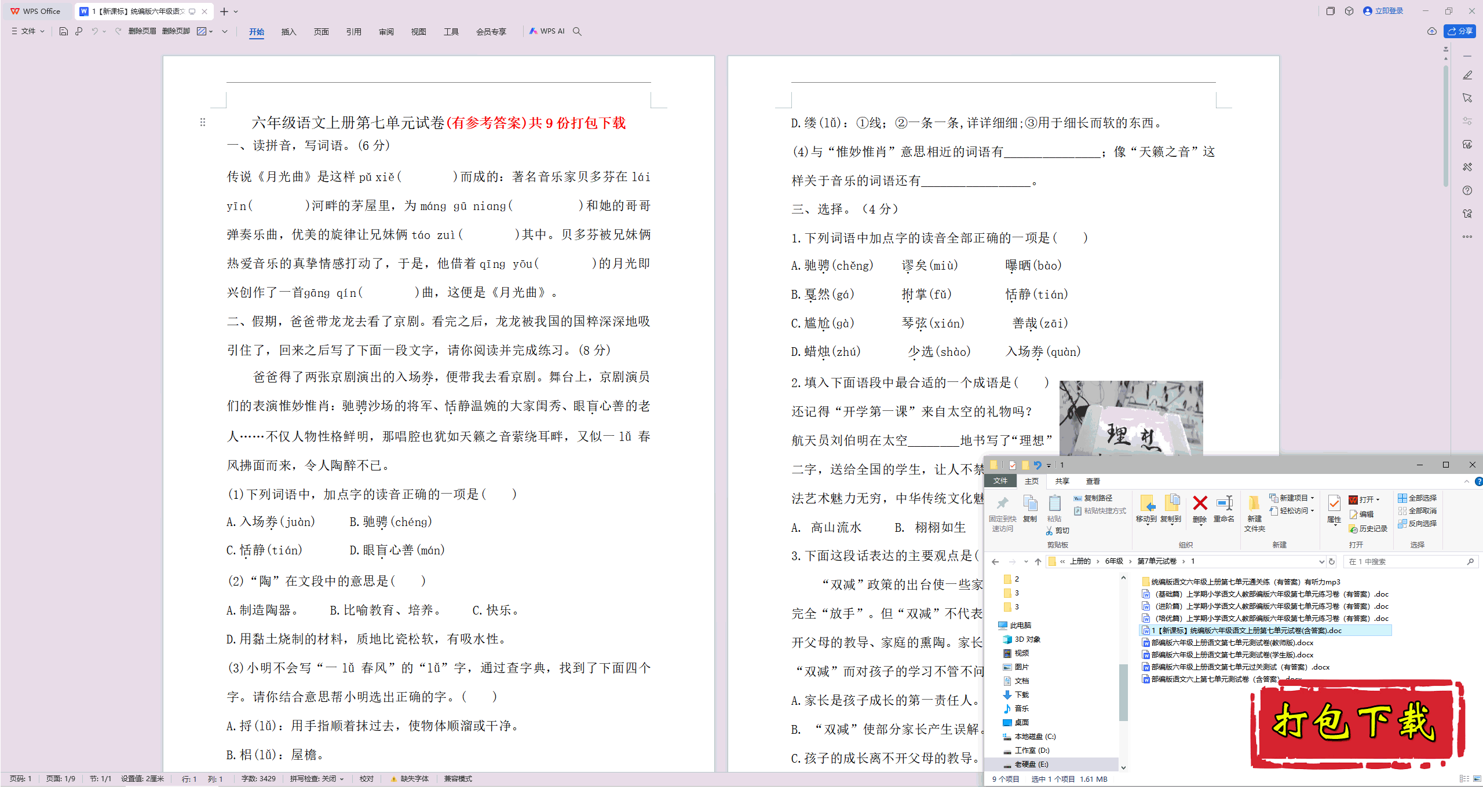This screenshot has width=1483, height=787.
Task: Click the redo arrow in WPS toolbar
Action: pos(118,31)
